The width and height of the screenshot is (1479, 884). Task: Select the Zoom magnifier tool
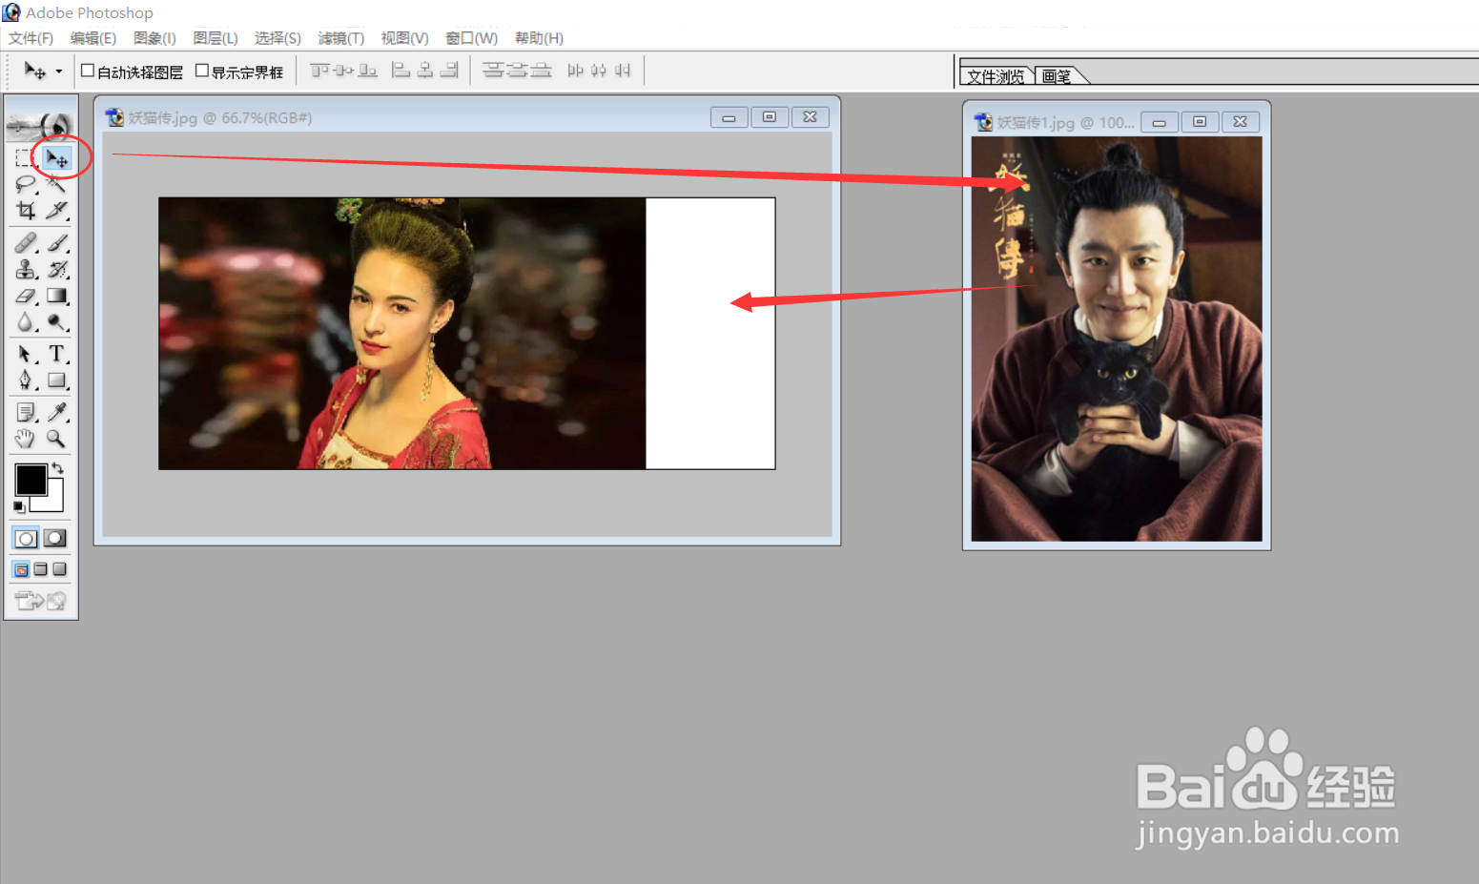pos(57,439)
